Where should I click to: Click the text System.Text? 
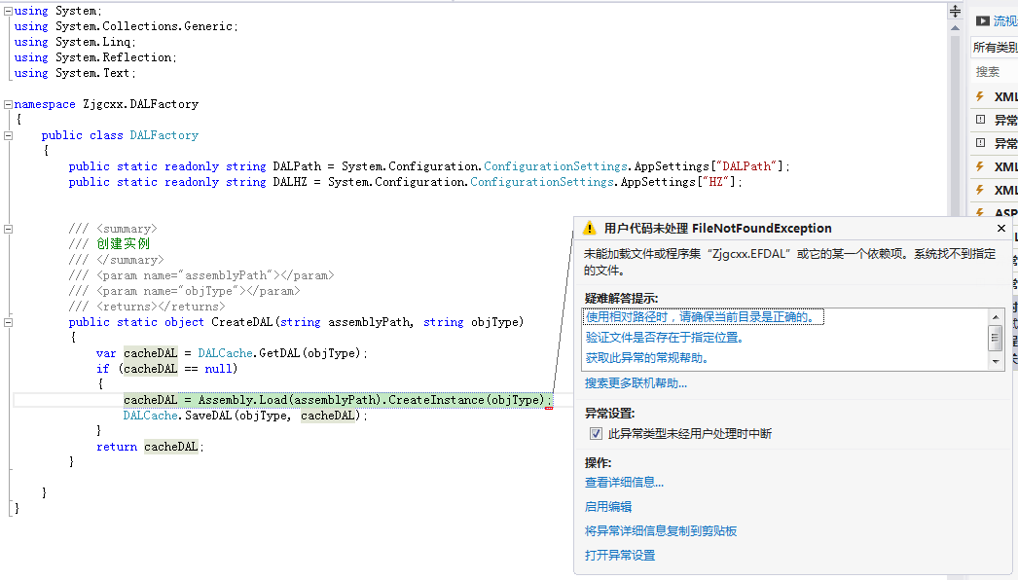pyautogui.click(x=93, y=73)
